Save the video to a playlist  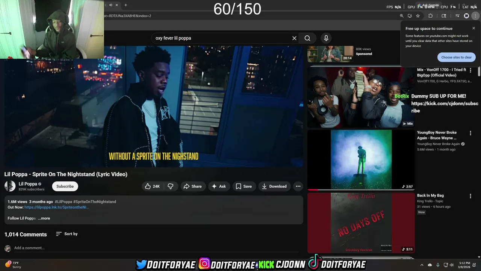click(x=244, y=186)
